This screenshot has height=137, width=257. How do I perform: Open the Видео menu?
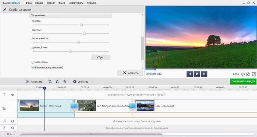tap(62, 3)
